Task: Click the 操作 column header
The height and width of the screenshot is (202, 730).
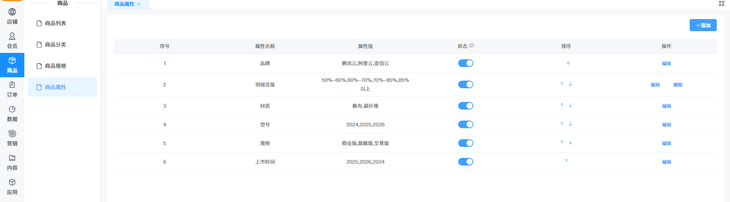Action: coord(666,46)
